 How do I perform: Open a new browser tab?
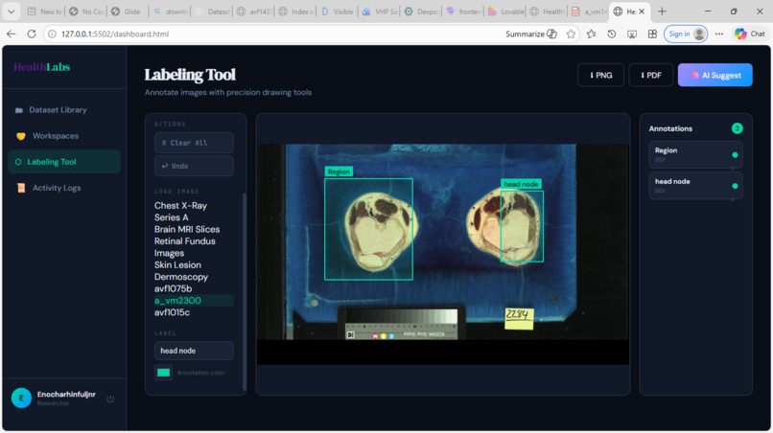662,11
